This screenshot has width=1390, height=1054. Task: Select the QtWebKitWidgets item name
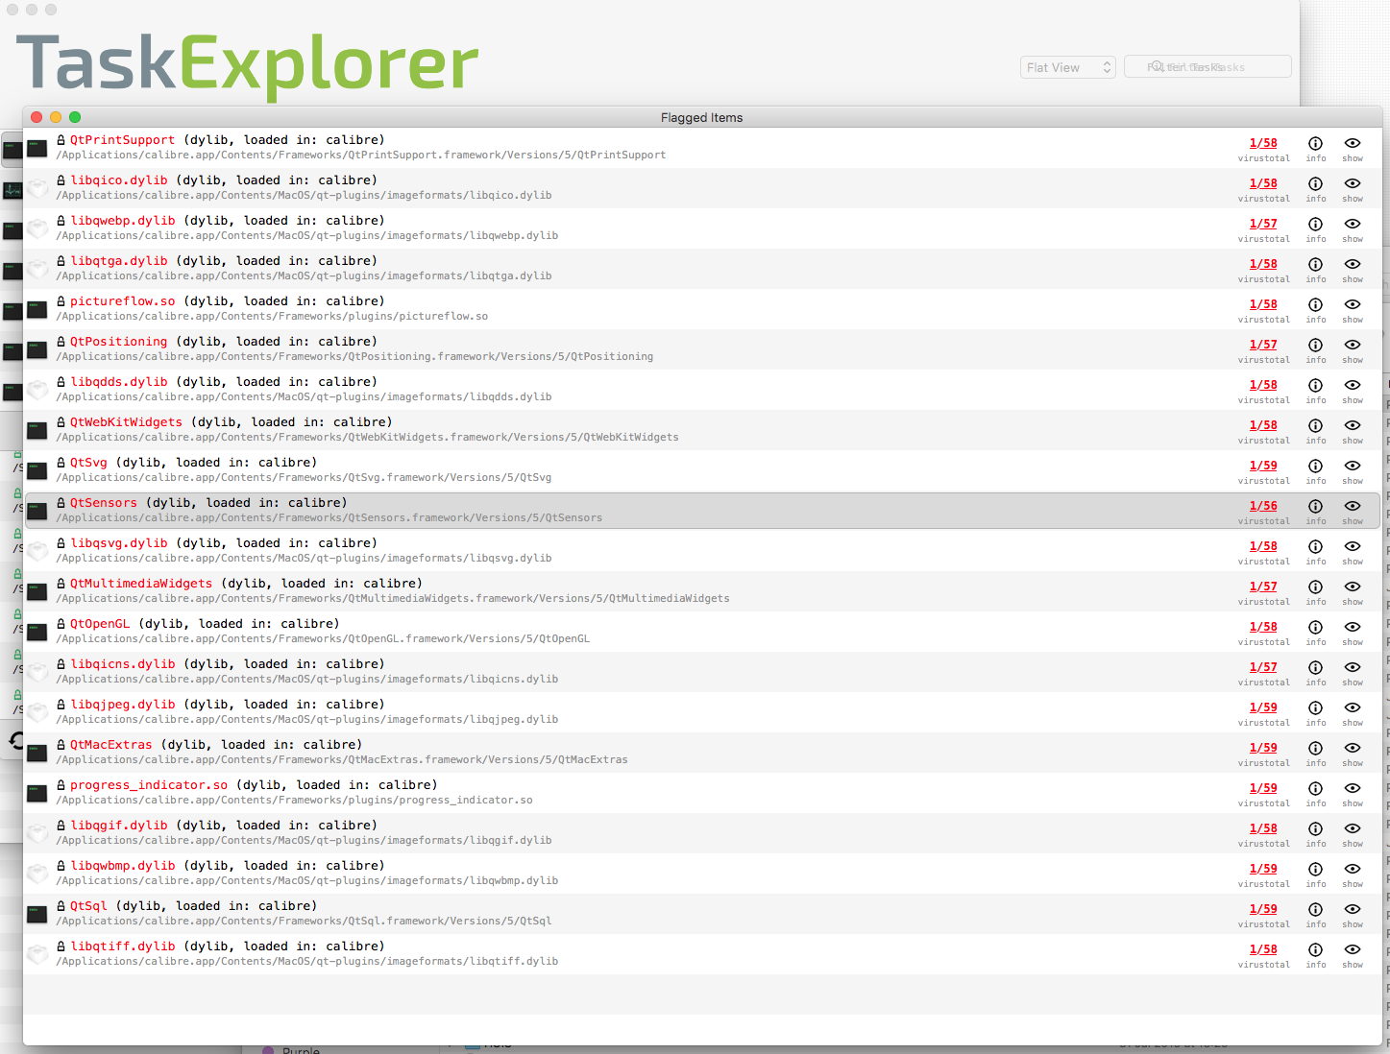click(126, 422)
